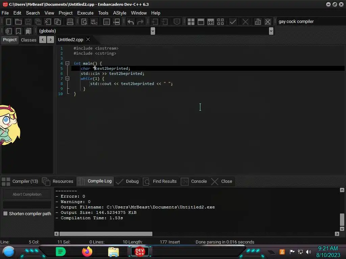Click the Delete profiling information icon

tap(268, 22)
